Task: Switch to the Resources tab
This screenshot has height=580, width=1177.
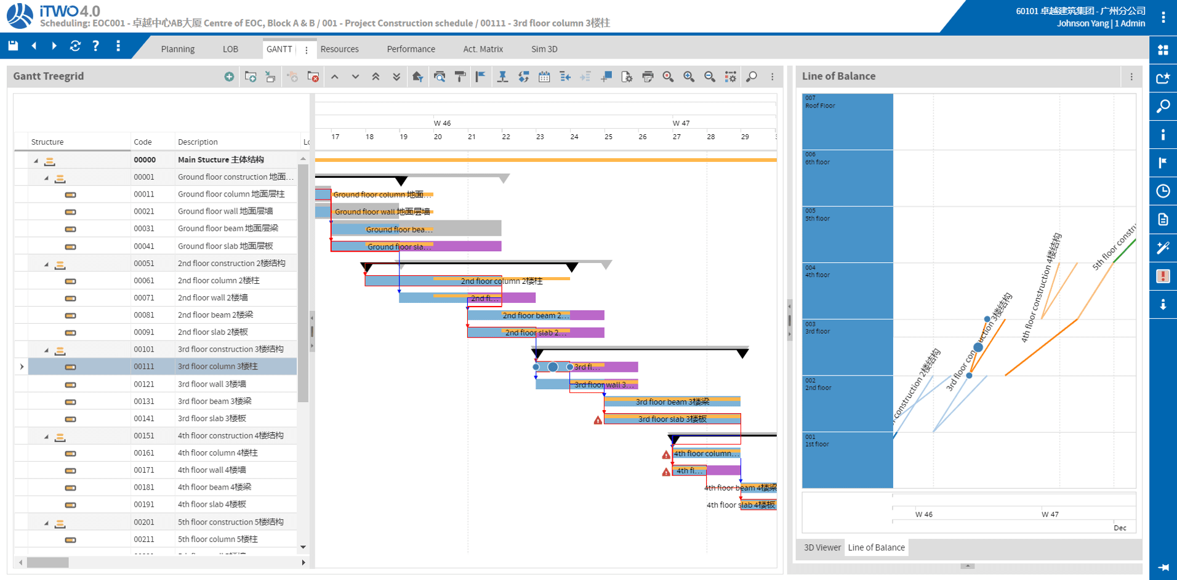Action: click(339, 49)
